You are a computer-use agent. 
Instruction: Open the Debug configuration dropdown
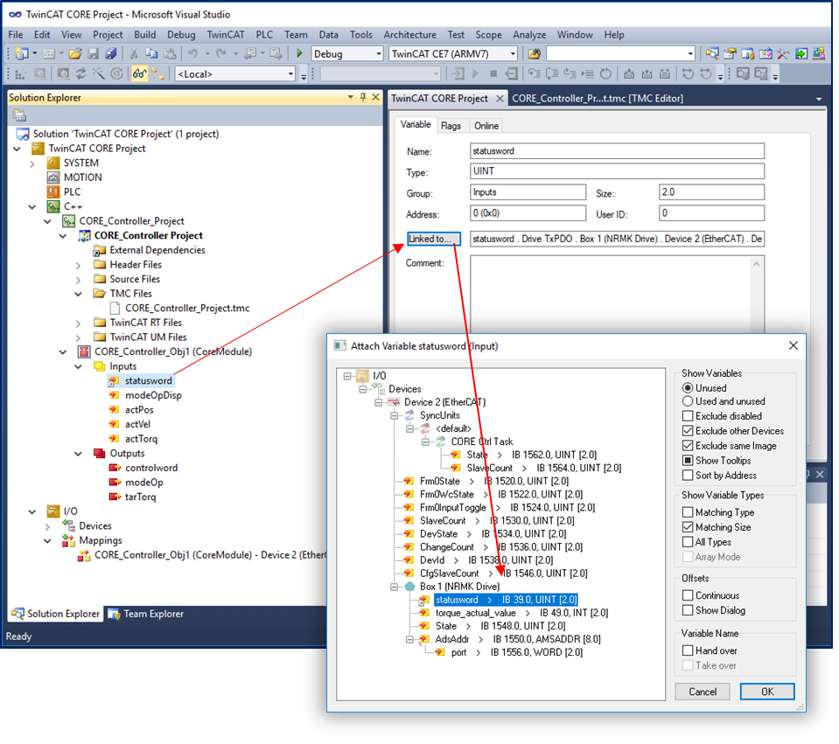coord(378,53)
